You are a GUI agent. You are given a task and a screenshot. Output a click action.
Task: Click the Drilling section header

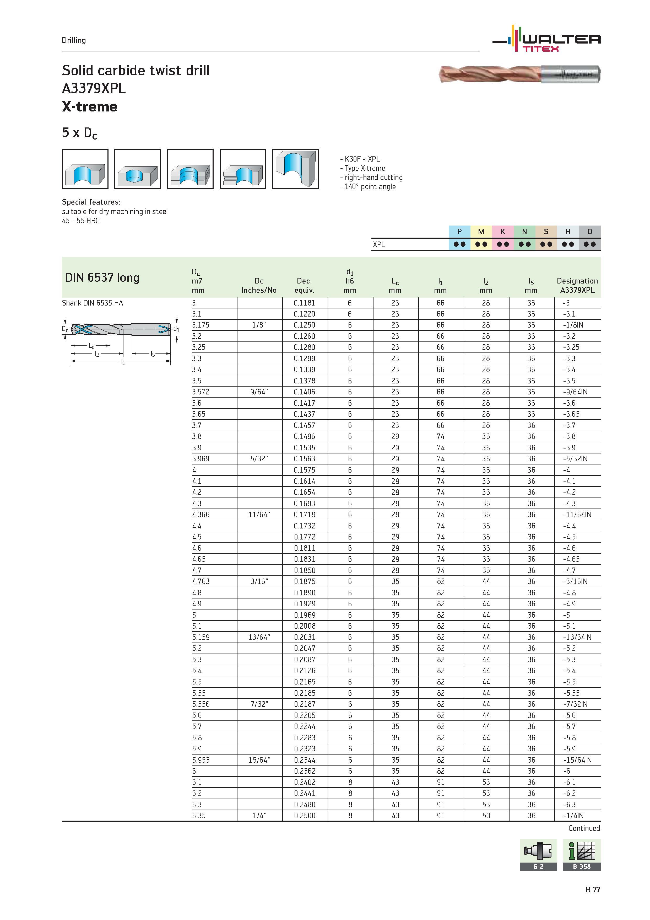pyautogui.click(x=74, y=40)
